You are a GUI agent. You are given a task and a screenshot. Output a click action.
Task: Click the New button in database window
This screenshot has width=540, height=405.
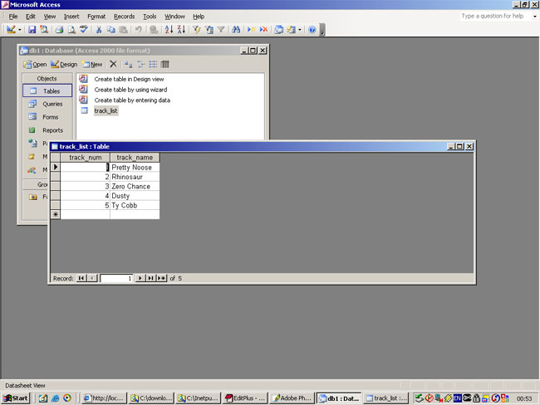coord(92,64)
